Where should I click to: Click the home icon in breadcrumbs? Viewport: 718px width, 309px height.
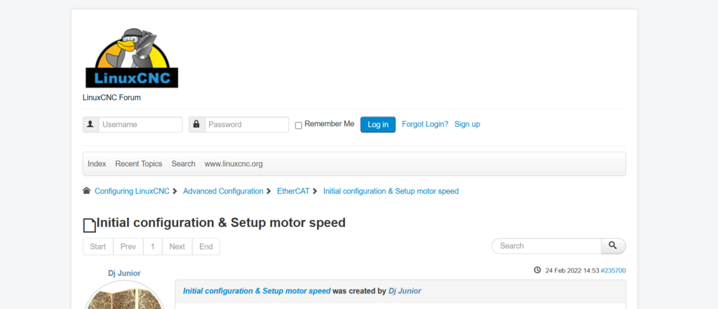pos(86,191)
